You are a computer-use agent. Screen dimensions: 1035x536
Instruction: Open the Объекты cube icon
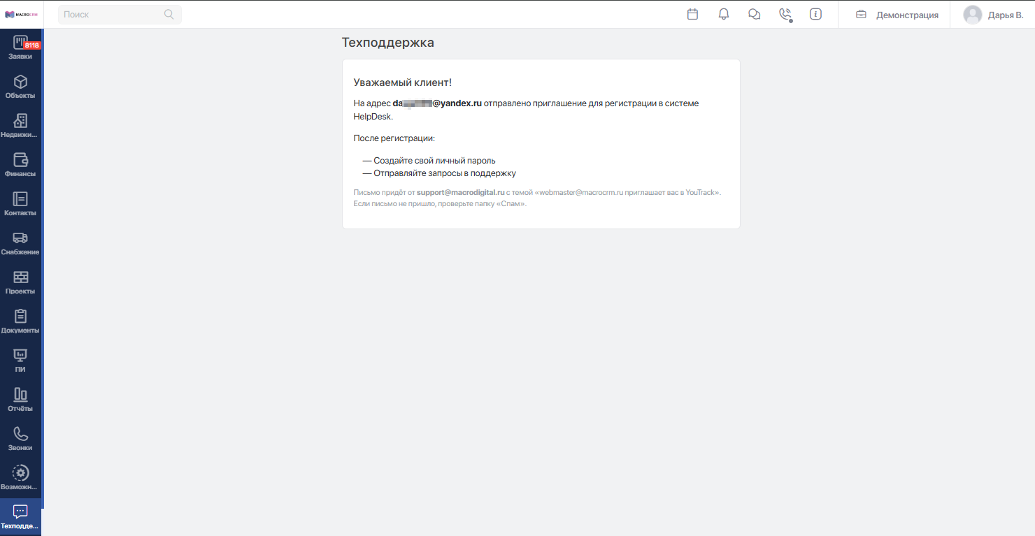pyautogui.click(x=20, y=87)
